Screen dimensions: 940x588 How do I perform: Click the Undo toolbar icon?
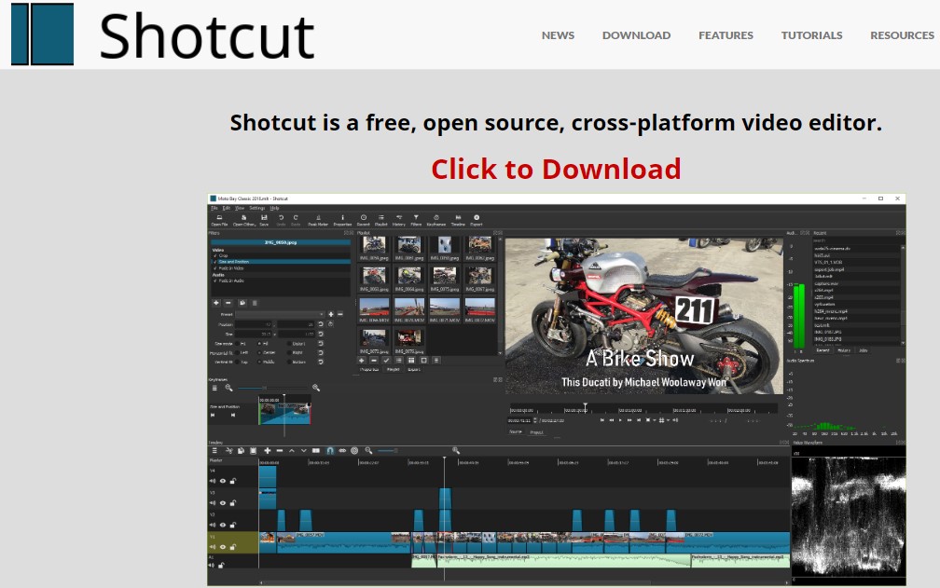281,220
